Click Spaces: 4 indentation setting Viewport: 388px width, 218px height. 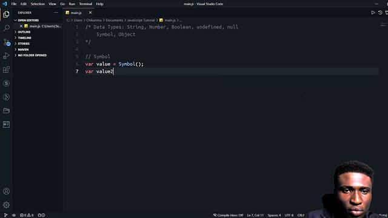274,216
